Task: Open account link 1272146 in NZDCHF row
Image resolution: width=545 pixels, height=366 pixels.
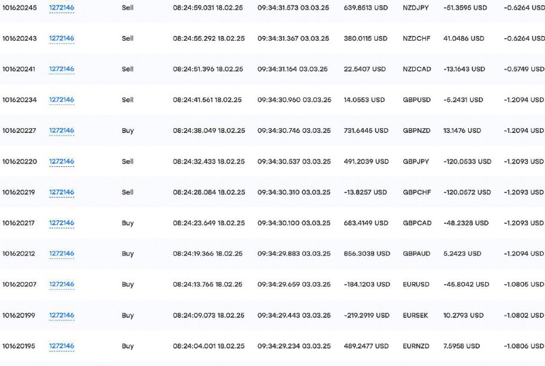Action: click(x=61, y=38)
